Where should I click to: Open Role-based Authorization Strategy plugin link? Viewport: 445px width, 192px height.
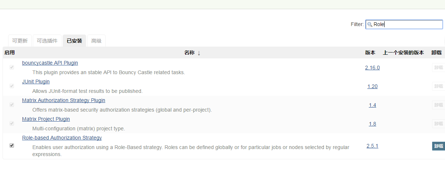pyautogui.click(x=62, y=138)
